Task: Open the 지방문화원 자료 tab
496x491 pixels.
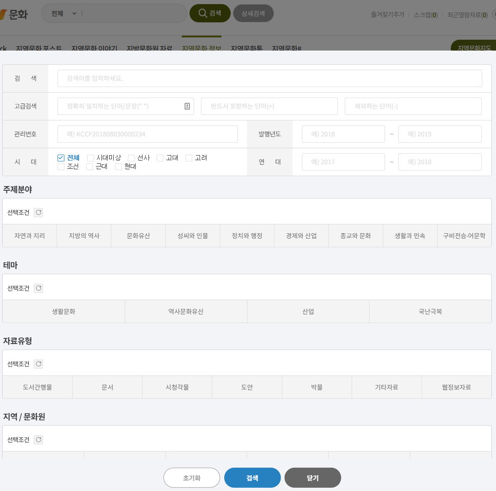Action: click(149, 47)
